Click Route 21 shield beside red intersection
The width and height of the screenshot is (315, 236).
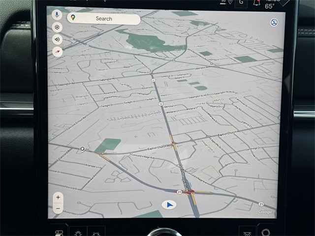tap(180, 192)
